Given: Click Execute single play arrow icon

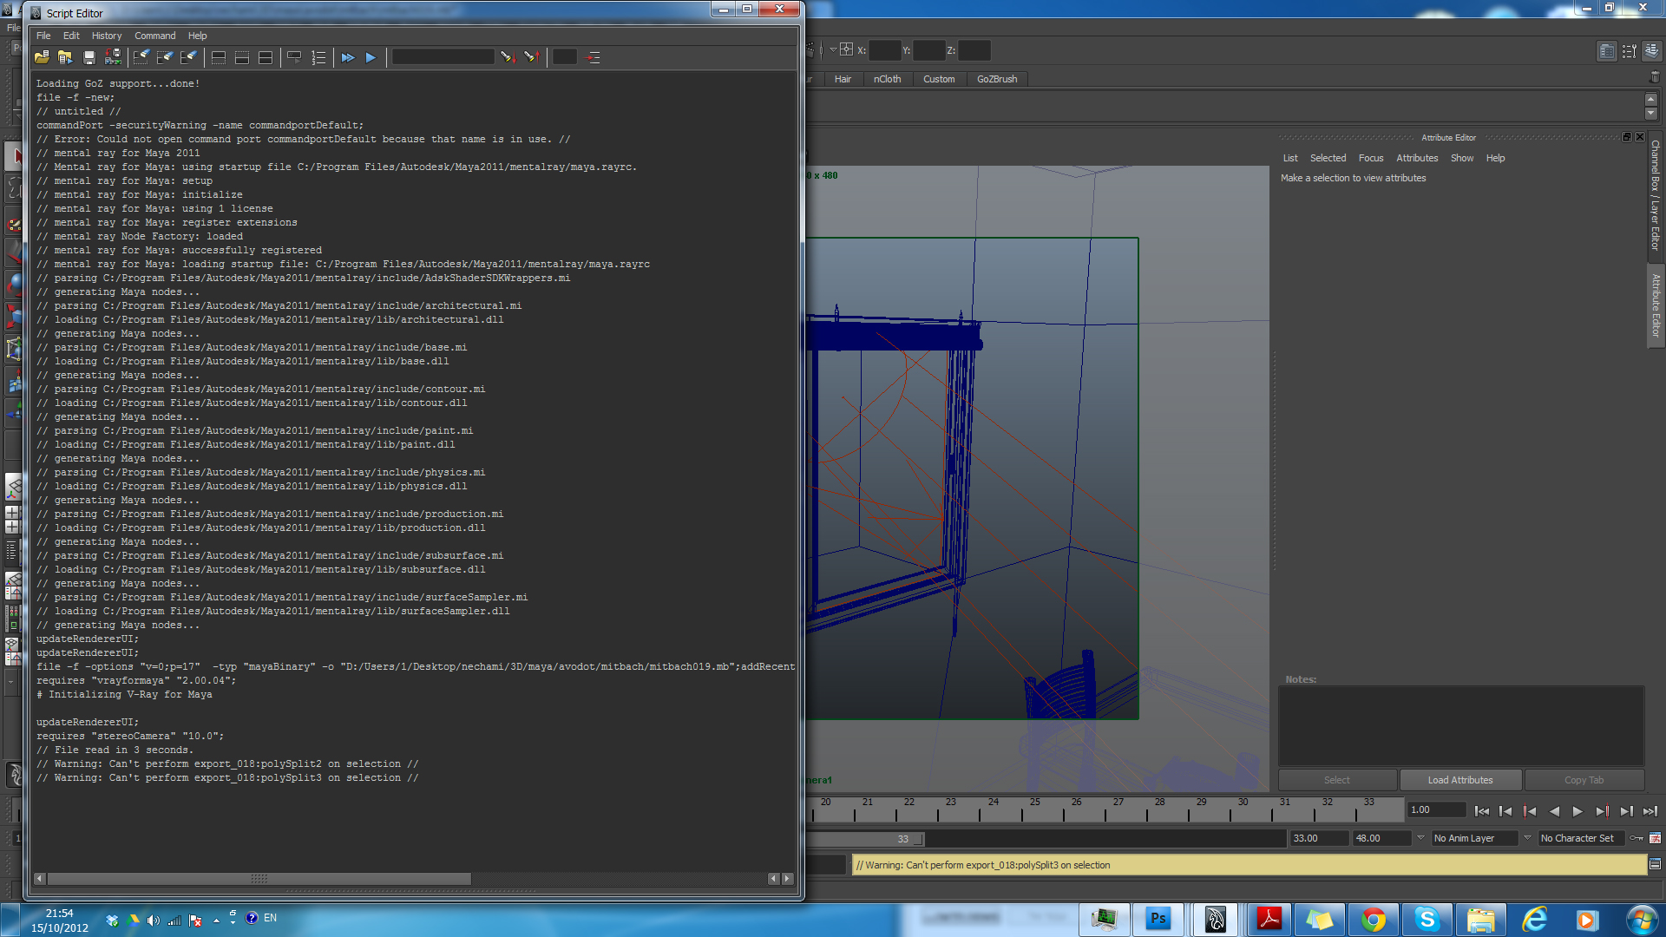Looking at the screenshot, I should [x=371, y=57].
